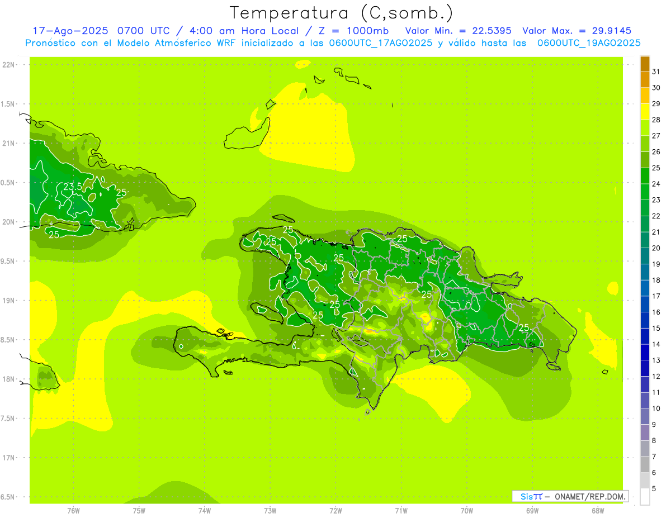671x518 pixels.
Task: Click the lime legend band between 27 and 28
Action: (x=645, y=127)
